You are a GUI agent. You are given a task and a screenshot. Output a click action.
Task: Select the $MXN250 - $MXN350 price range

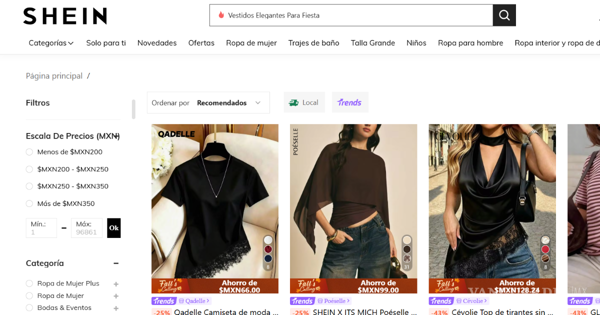[29, 186]
